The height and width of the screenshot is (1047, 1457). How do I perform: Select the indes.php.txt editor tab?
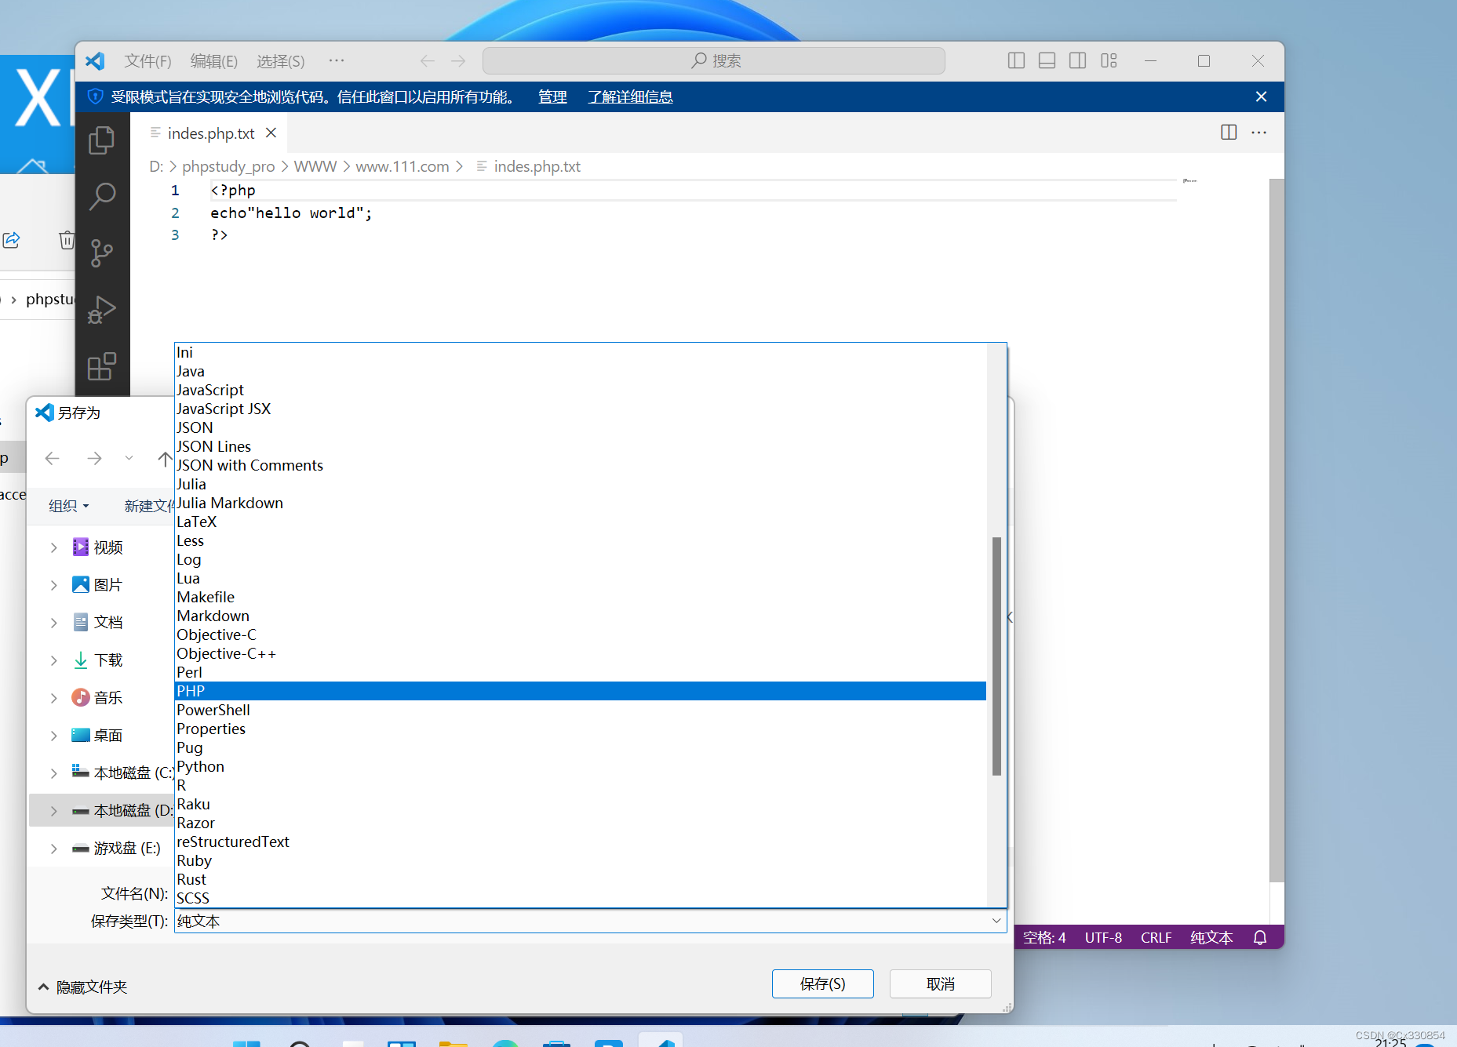pos(210,133)
